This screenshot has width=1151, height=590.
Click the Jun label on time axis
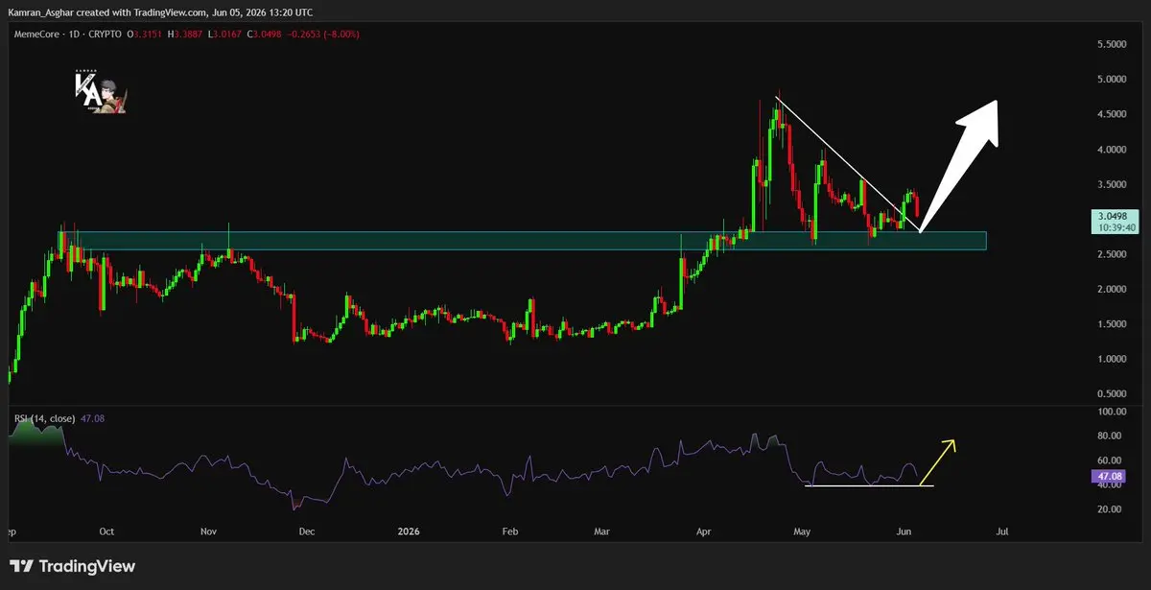click(904, 531)
